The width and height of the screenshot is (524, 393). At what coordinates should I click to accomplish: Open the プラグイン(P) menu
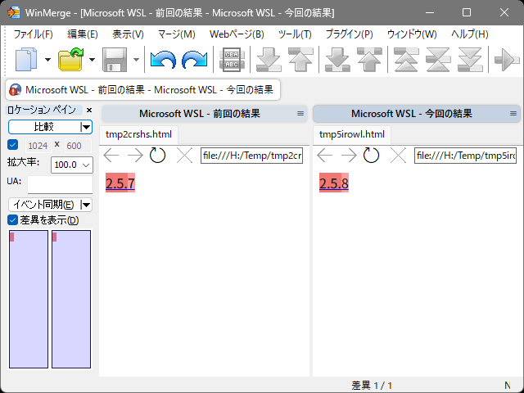coord(350,34)
